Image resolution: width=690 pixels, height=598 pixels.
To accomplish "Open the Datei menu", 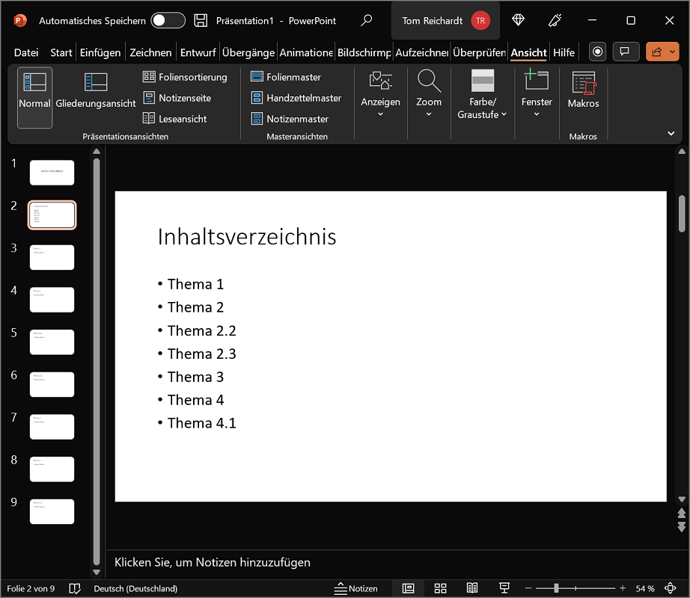I will click(x=26, y=53).
